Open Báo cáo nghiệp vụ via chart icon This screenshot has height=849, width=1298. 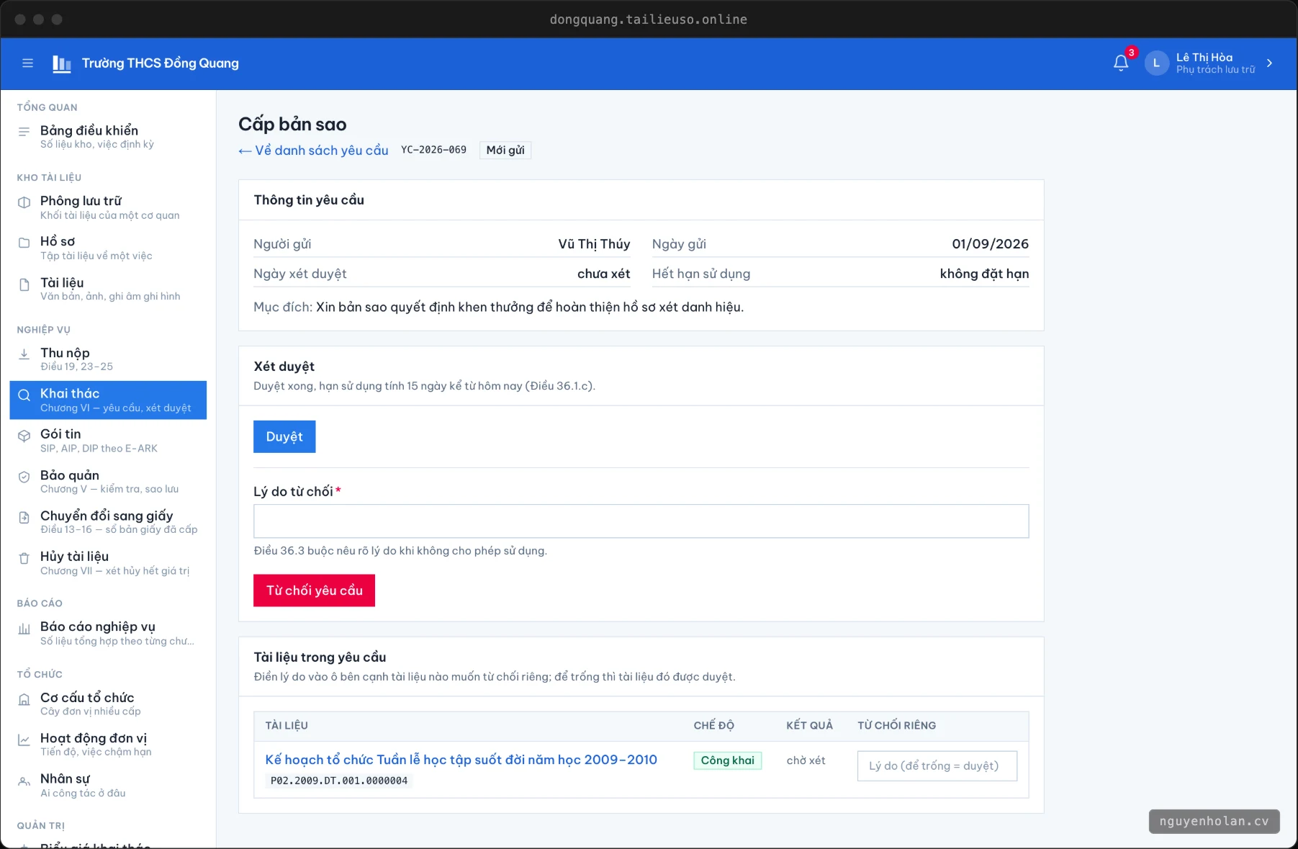click(24, 629)
